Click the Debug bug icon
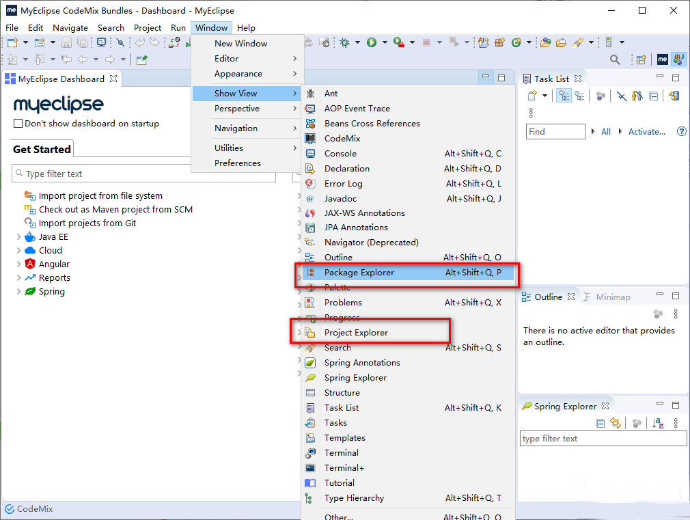The image size is (690, 520). (345, 42)
